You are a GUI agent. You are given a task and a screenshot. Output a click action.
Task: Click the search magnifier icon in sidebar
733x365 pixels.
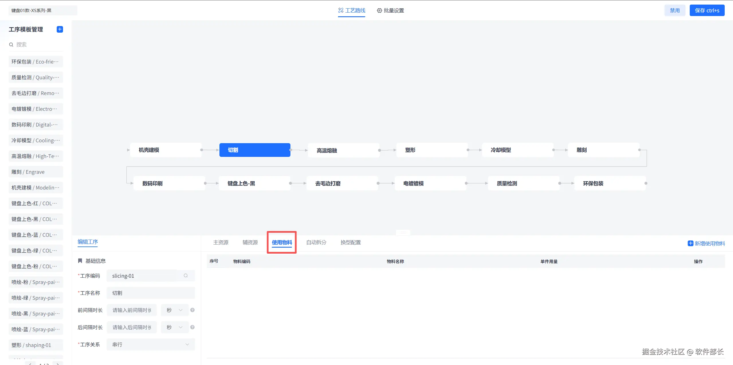tap(11, 45)
